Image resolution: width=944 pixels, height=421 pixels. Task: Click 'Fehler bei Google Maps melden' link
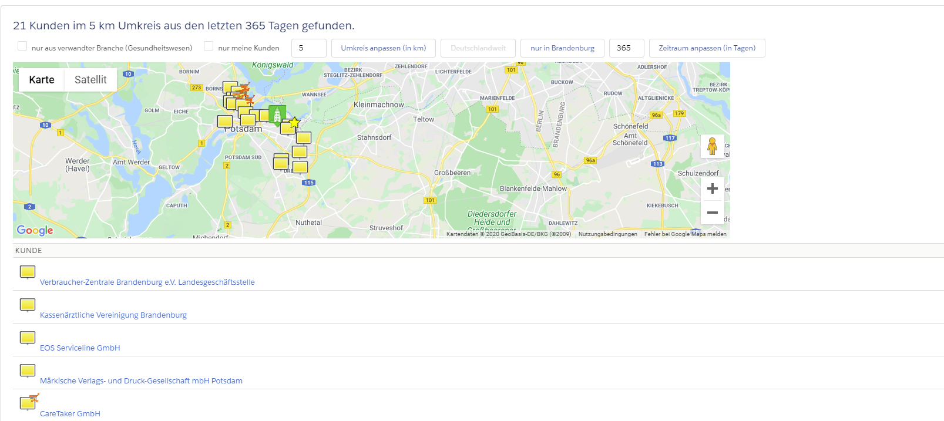686,234
